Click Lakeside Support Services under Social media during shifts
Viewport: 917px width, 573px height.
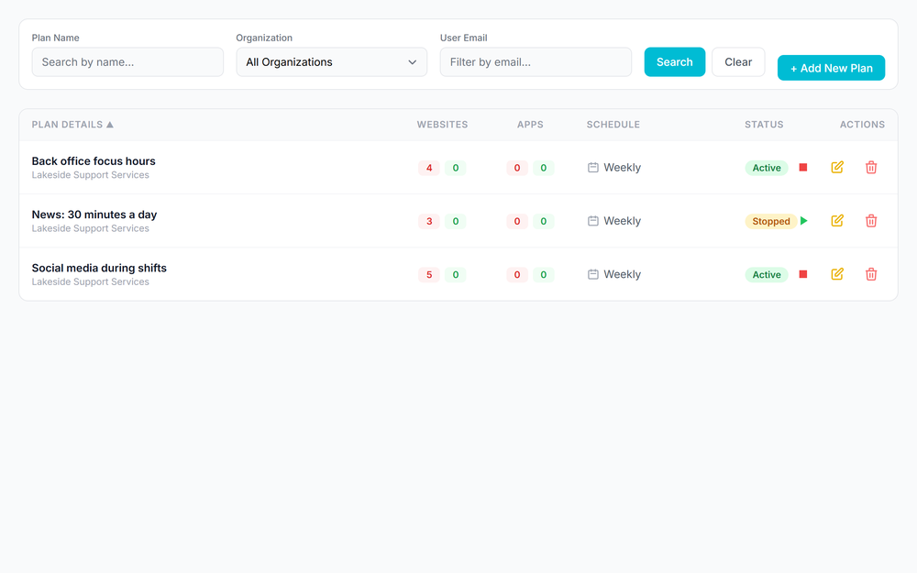[x=90, y=281]
